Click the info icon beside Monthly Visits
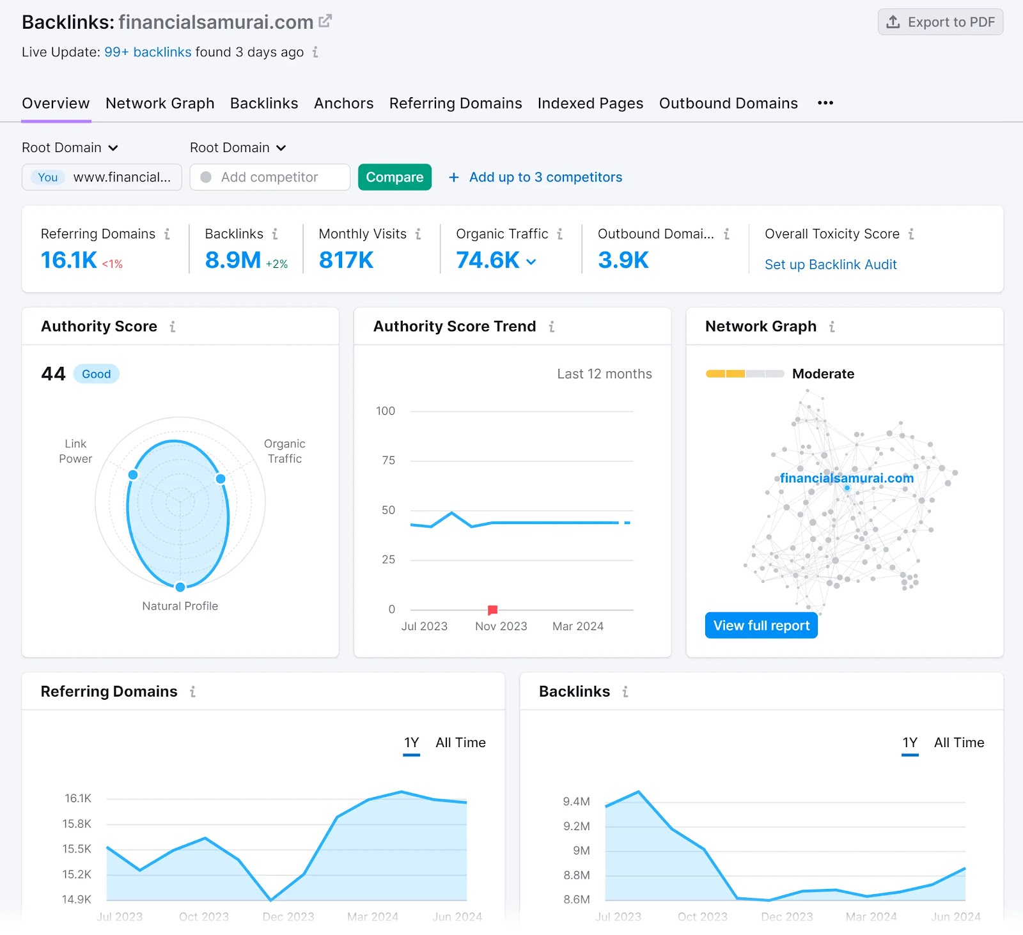Image resolution: width=1023 pixels, height=935 pixels. pyautogui.click(x=419, y=234)
